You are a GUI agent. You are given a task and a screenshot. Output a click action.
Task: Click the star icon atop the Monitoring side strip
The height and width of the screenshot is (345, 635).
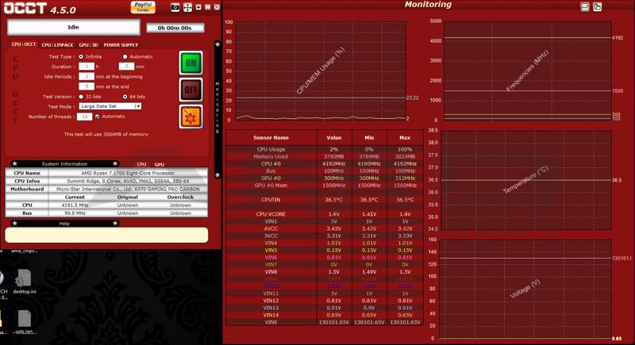217,44
